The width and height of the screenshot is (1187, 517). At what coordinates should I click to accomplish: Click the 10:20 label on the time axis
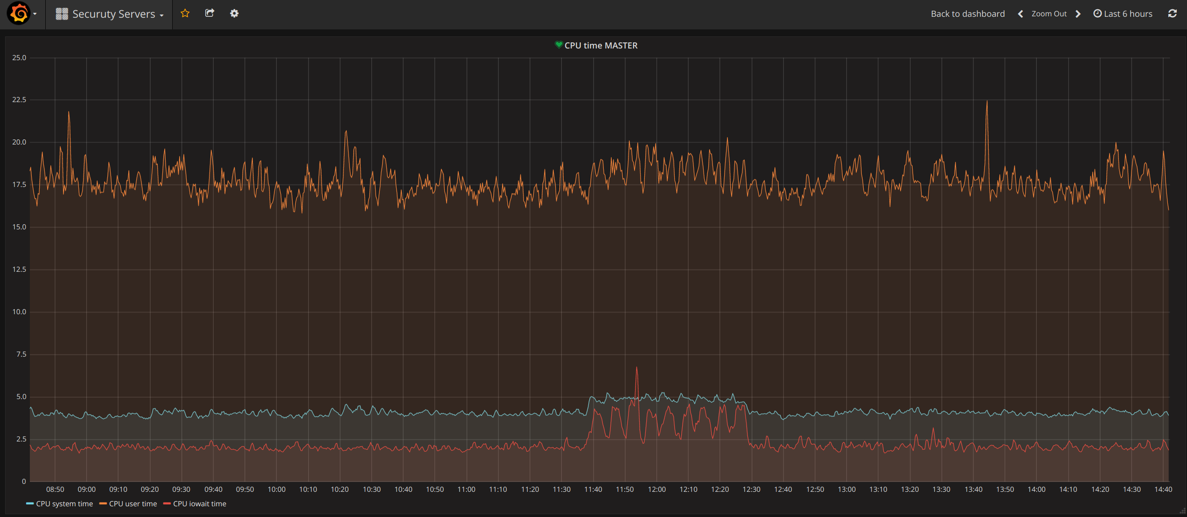[x=340, y=489]
